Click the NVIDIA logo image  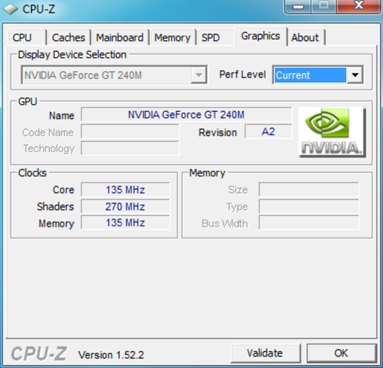point(332,132)
